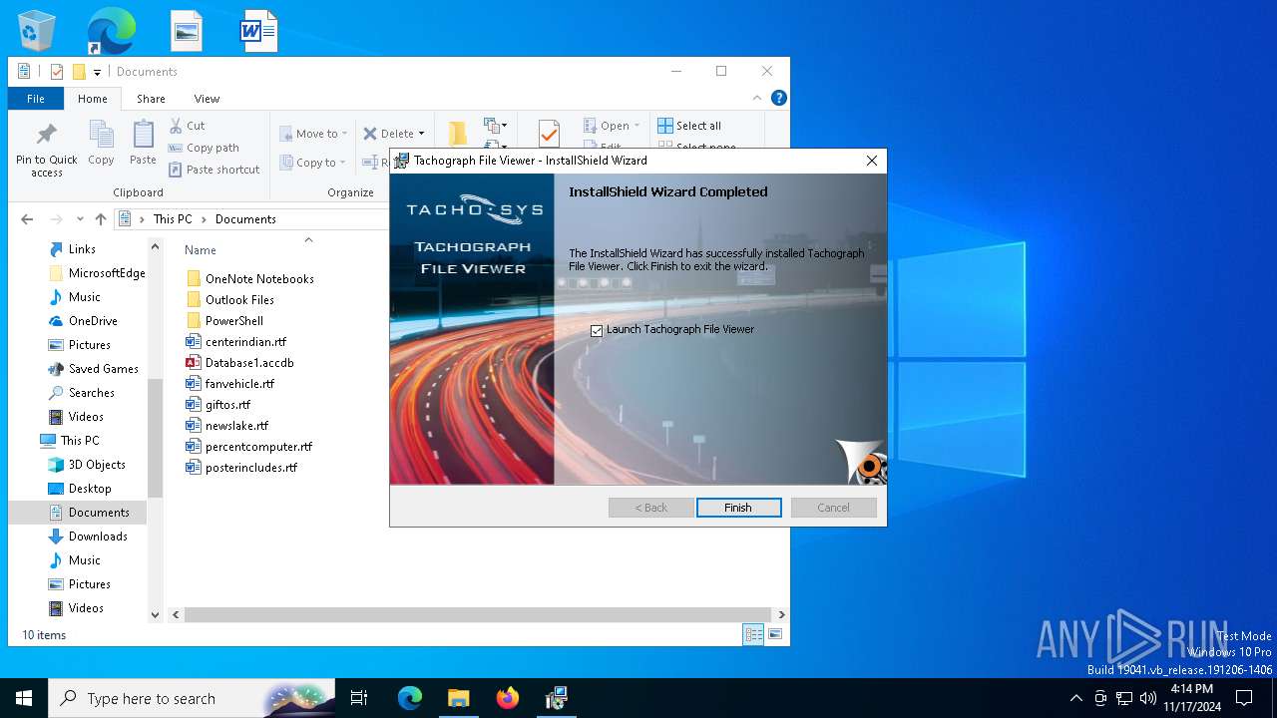Click the Copy ribbon icon
Viewport: 1277px width, 718px height.
101,143
